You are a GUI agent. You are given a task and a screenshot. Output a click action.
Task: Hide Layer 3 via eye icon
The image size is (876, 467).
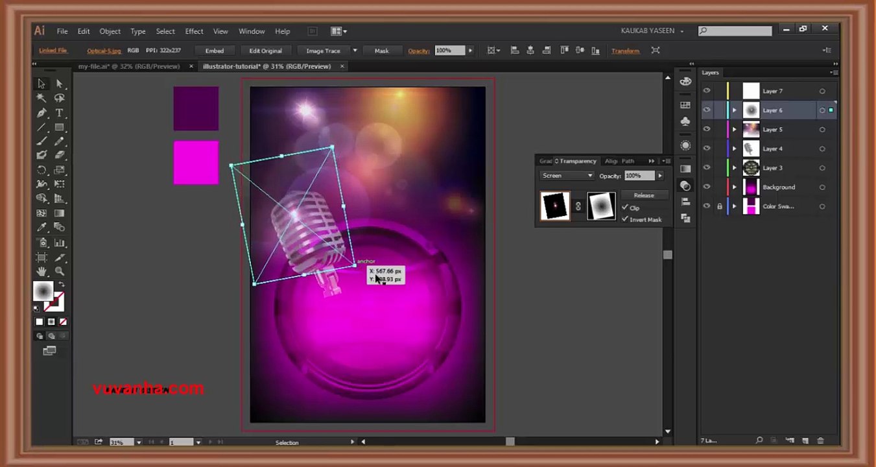click(x=707, y=167)
